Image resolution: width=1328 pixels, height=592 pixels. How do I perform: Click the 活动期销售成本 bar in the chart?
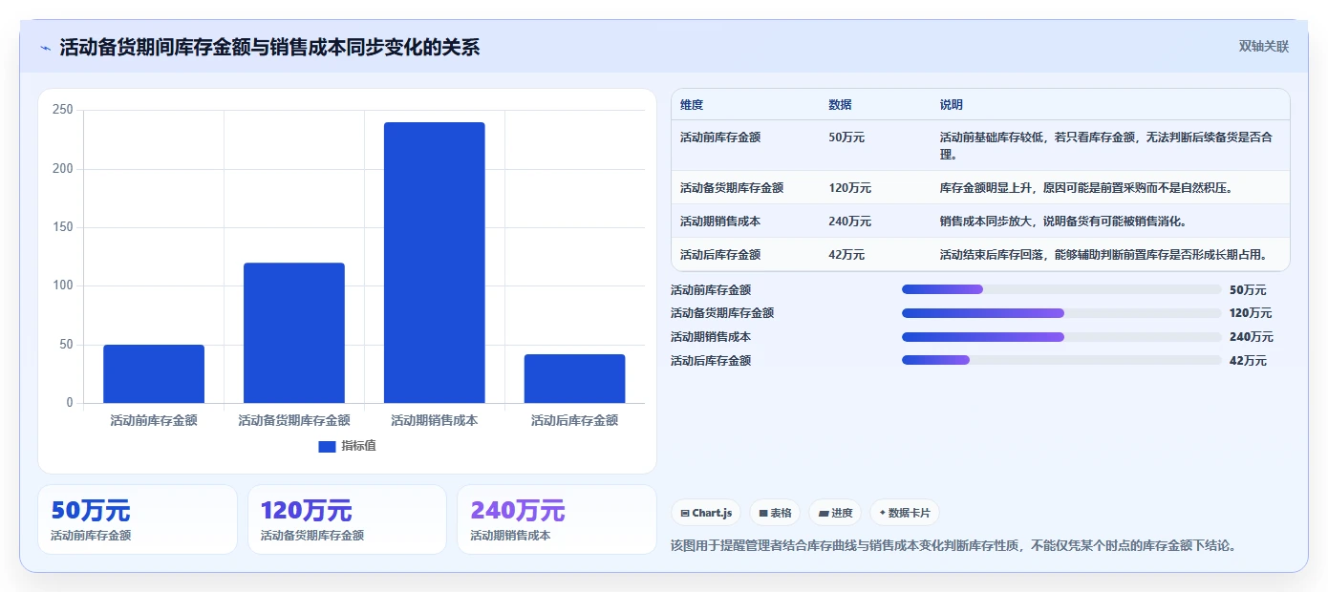435,263
